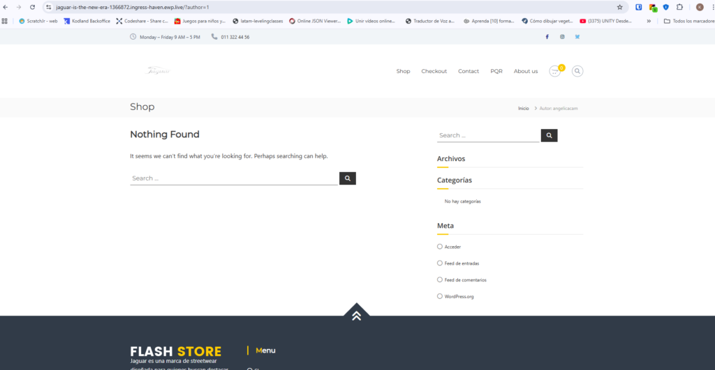This screenshot has height=370, width=715.
Task: Open the Acceder link under Meta
Action: click(x=452, y=247)
